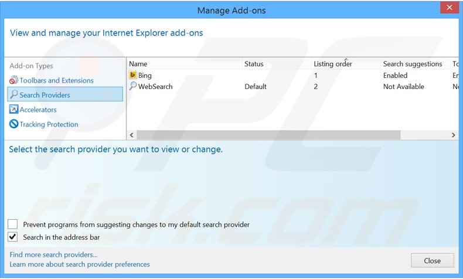
Task: Click the right arrow of the horizontal scrollbar
Action: pyautogui.click(x=453, y=135)
